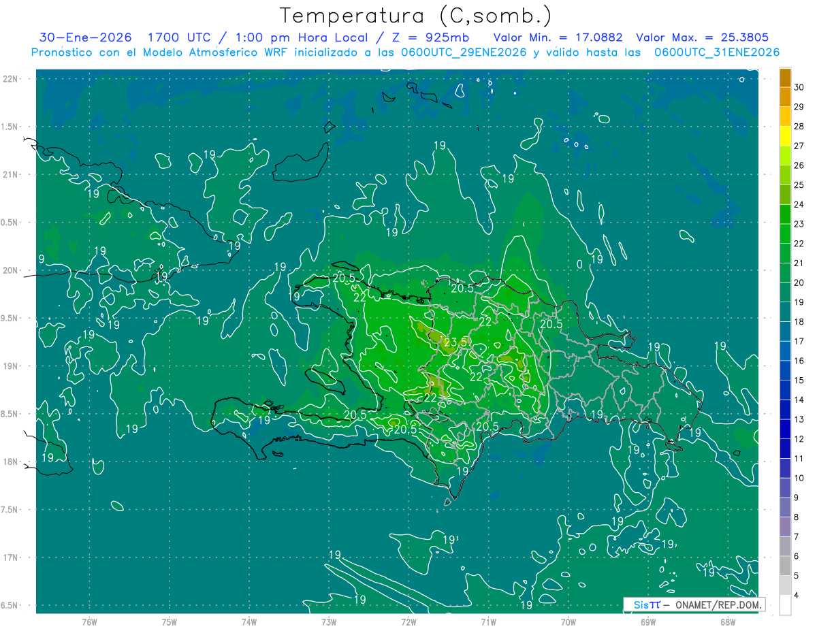
Task: Click the purple legend band between 8 and 9
Action: (785, 507)
